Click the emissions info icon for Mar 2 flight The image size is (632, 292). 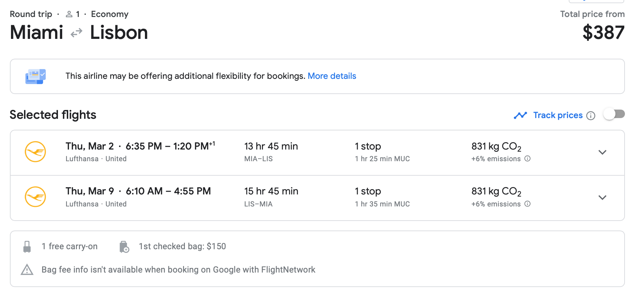tap(527, 159)
